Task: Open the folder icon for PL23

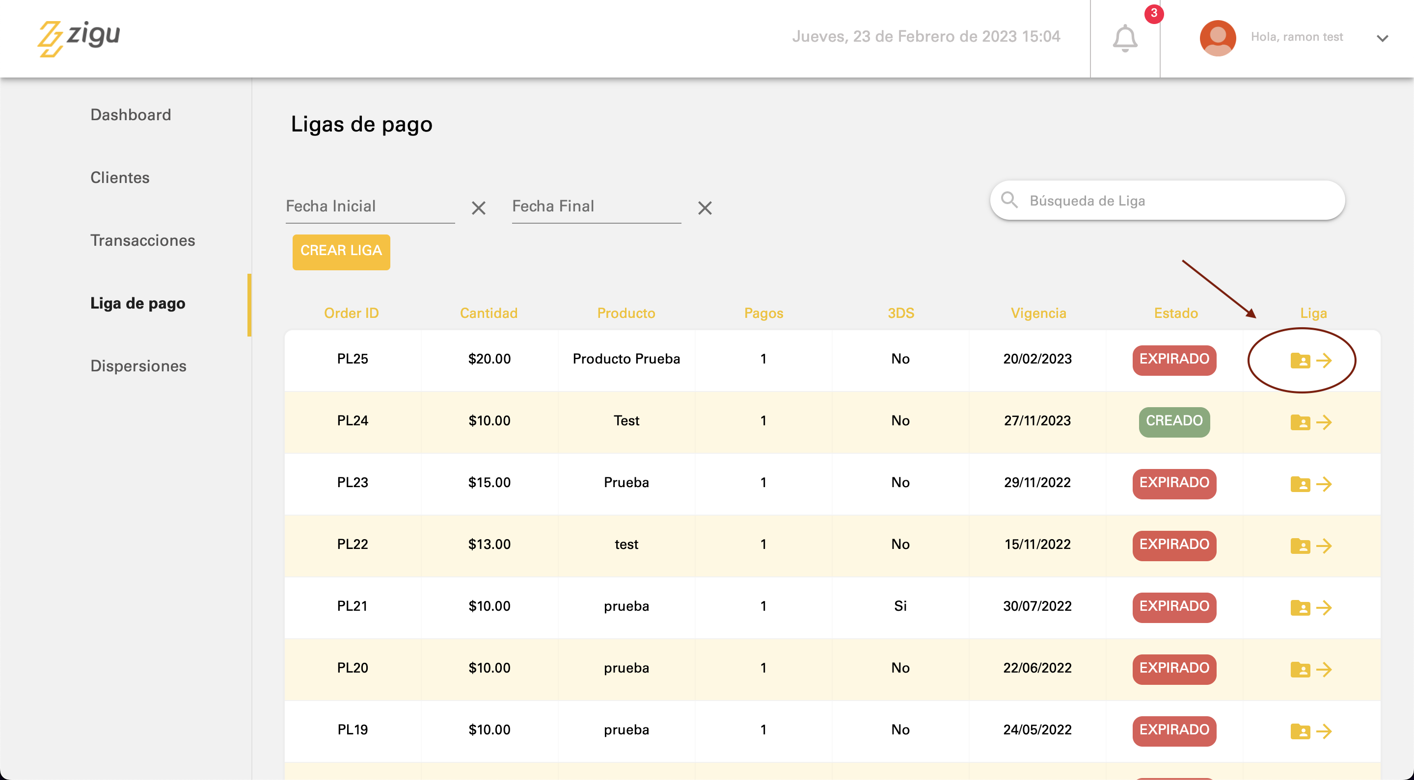Action: pos(1300,484)
